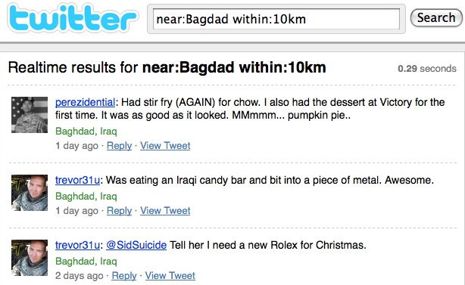Reply to perezidential's pumpkin pie tweet
This screenshot has width=465, height=285.
119,146
